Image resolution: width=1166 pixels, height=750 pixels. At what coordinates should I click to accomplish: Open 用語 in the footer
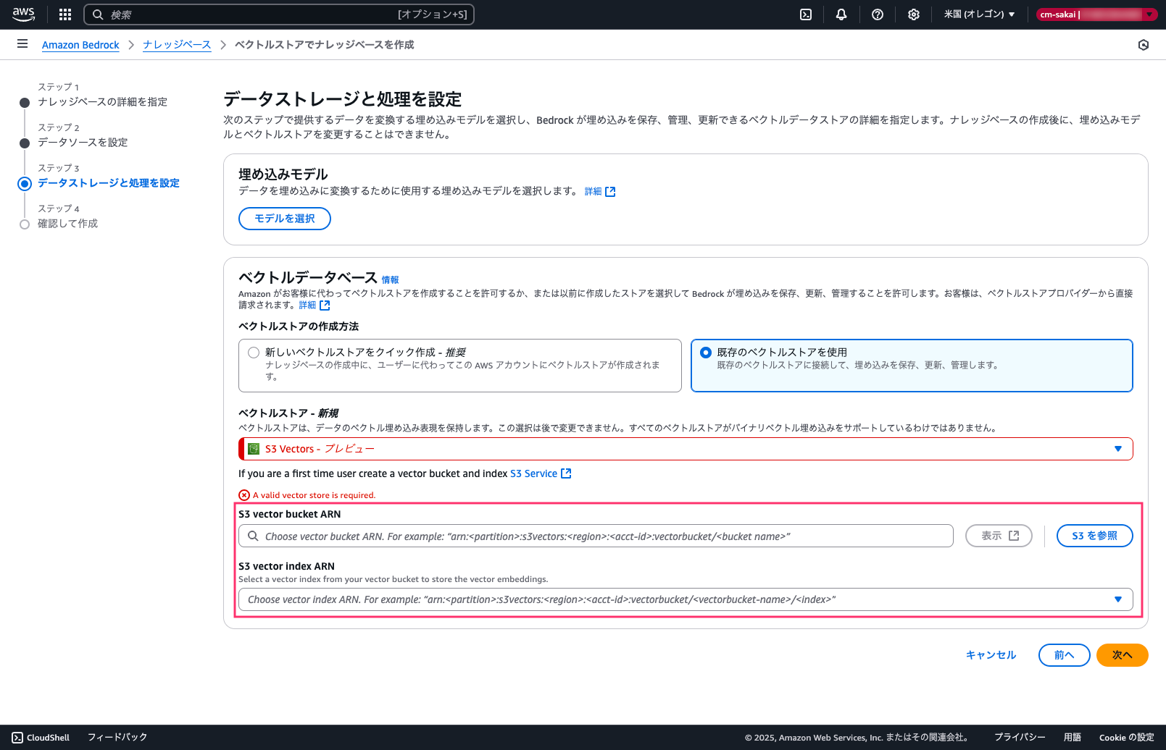tap(1073, 738)
